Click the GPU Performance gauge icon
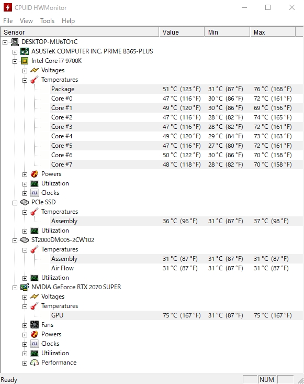The image size is (304, 384). 35,363
